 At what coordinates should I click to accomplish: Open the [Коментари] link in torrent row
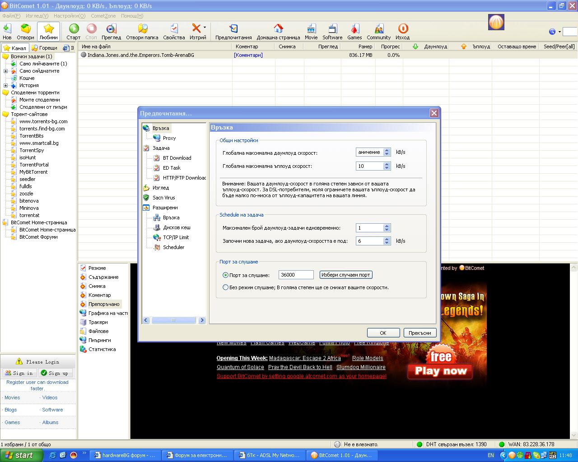248,55
